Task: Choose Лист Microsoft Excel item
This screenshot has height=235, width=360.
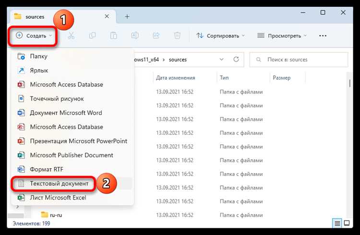Action: pyautogui.click(x=72, y=198)
